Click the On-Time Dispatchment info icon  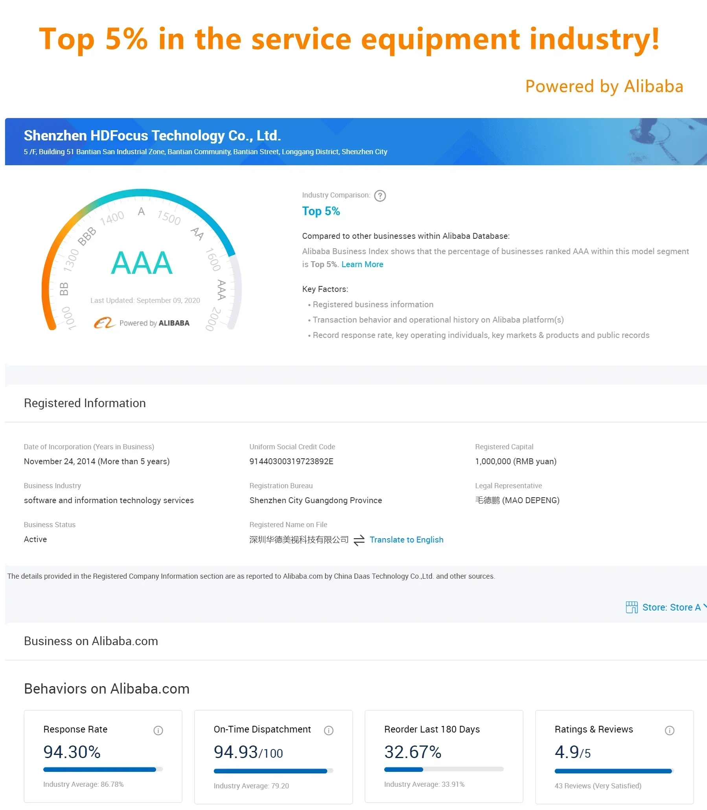(x=328, y=730)
